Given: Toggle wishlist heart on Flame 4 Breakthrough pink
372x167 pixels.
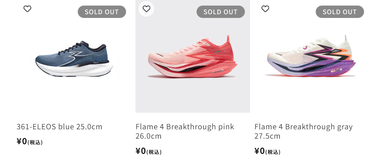Looking at the screenshot, I should 146,9.
